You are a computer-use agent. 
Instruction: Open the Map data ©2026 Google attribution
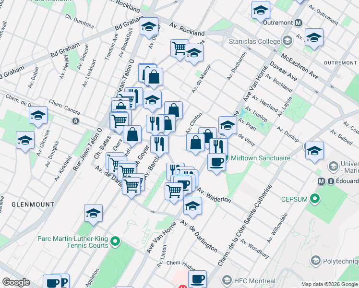click(x=330, y=285)
